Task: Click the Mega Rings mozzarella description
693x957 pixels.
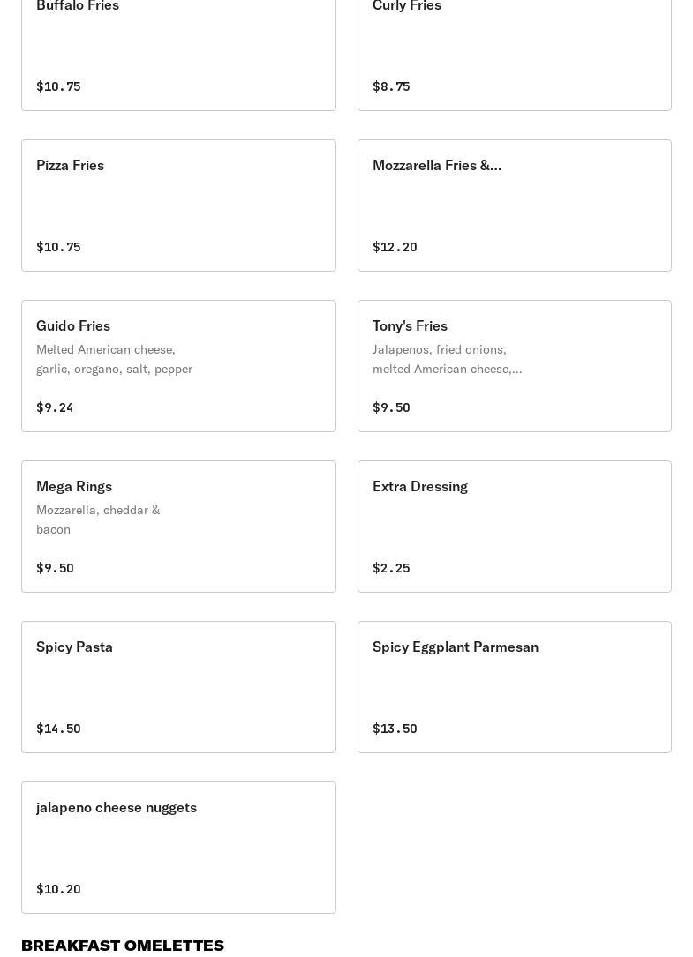Action: coord(98,520)
